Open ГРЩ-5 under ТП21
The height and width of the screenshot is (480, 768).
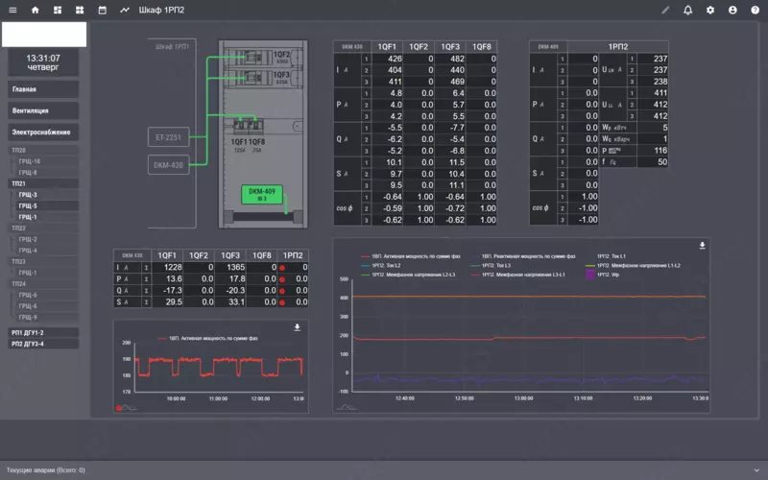[x=46, y=206]
